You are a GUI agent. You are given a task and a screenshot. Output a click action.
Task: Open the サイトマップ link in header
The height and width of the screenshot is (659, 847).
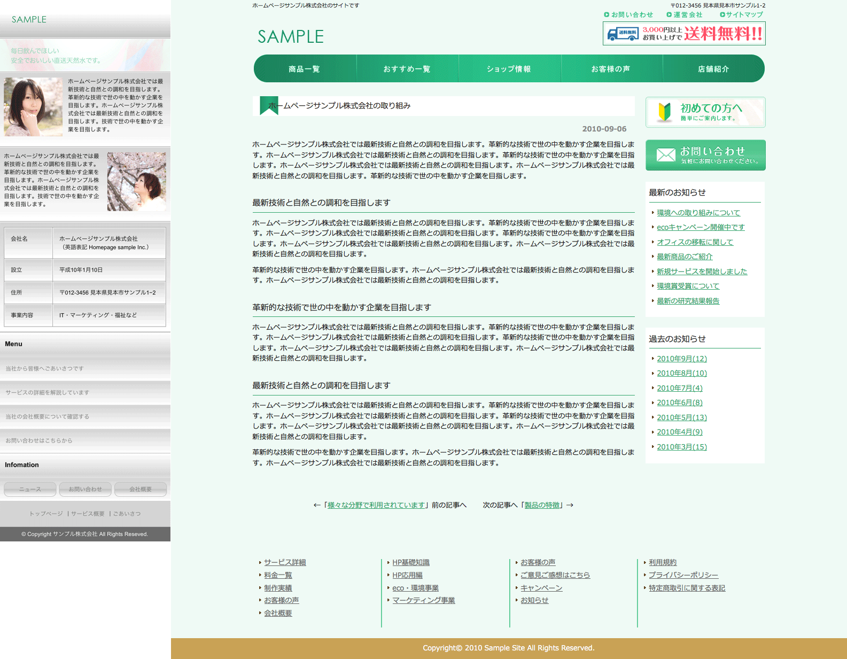point(744,15)
